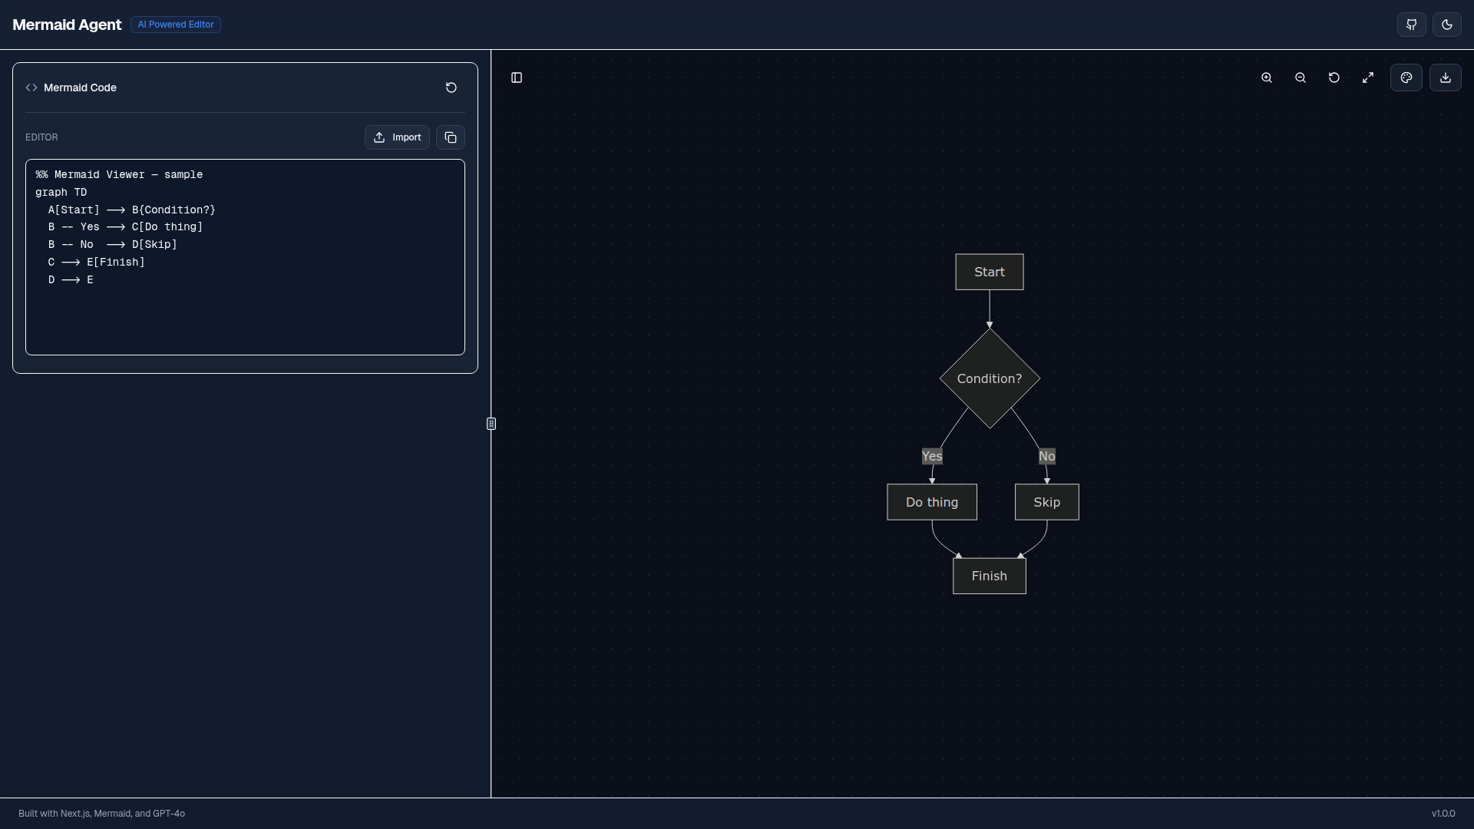Click the Import button
The height and width of the screenshot is (829, 1474).
pos(397,137)
